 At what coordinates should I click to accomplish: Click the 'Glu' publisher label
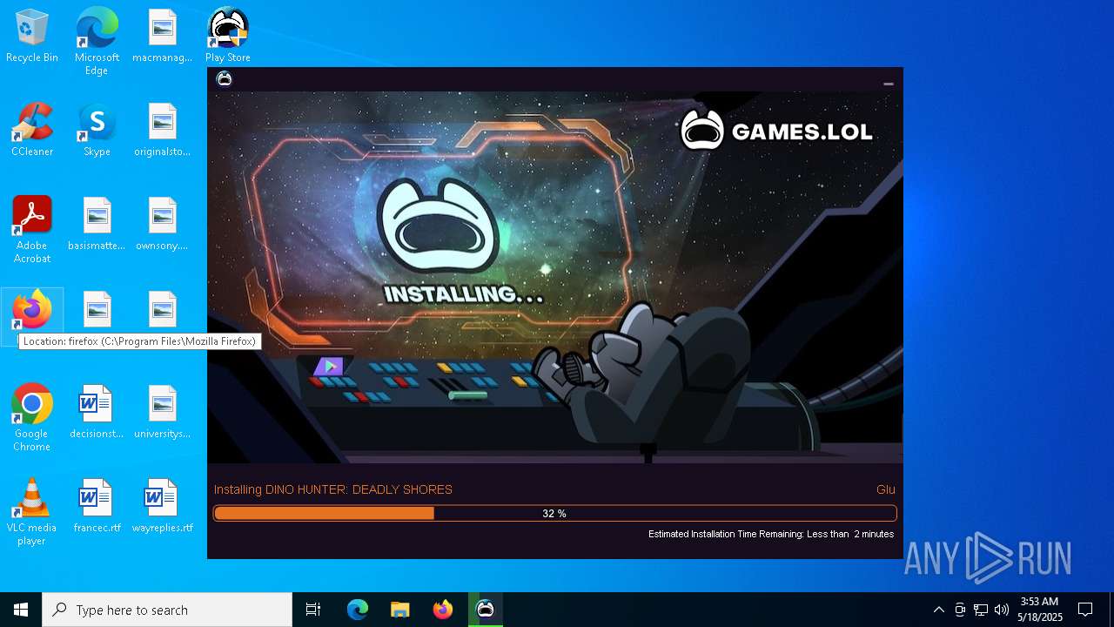pyautogui.click(x=885, y=489)
